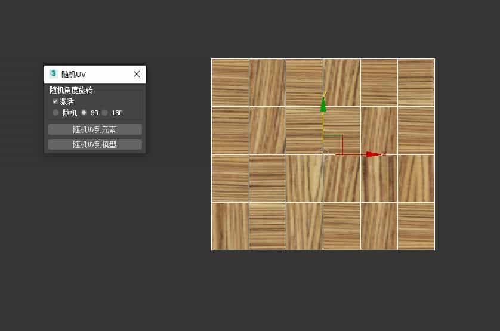Select the 180 degree radio option
The width and height of the screenshot is (500, 331).
click(104, 113)
